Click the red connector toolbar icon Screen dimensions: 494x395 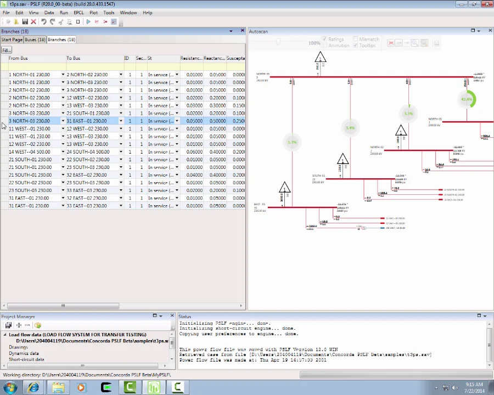(105, 22)
